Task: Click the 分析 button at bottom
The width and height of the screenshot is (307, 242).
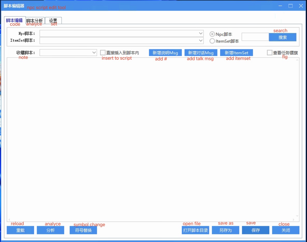Action: 50,230
